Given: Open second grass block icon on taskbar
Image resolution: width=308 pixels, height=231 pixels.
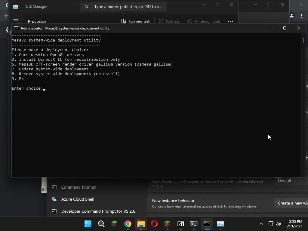Looking at the screenshot, I should click(167, 224).
